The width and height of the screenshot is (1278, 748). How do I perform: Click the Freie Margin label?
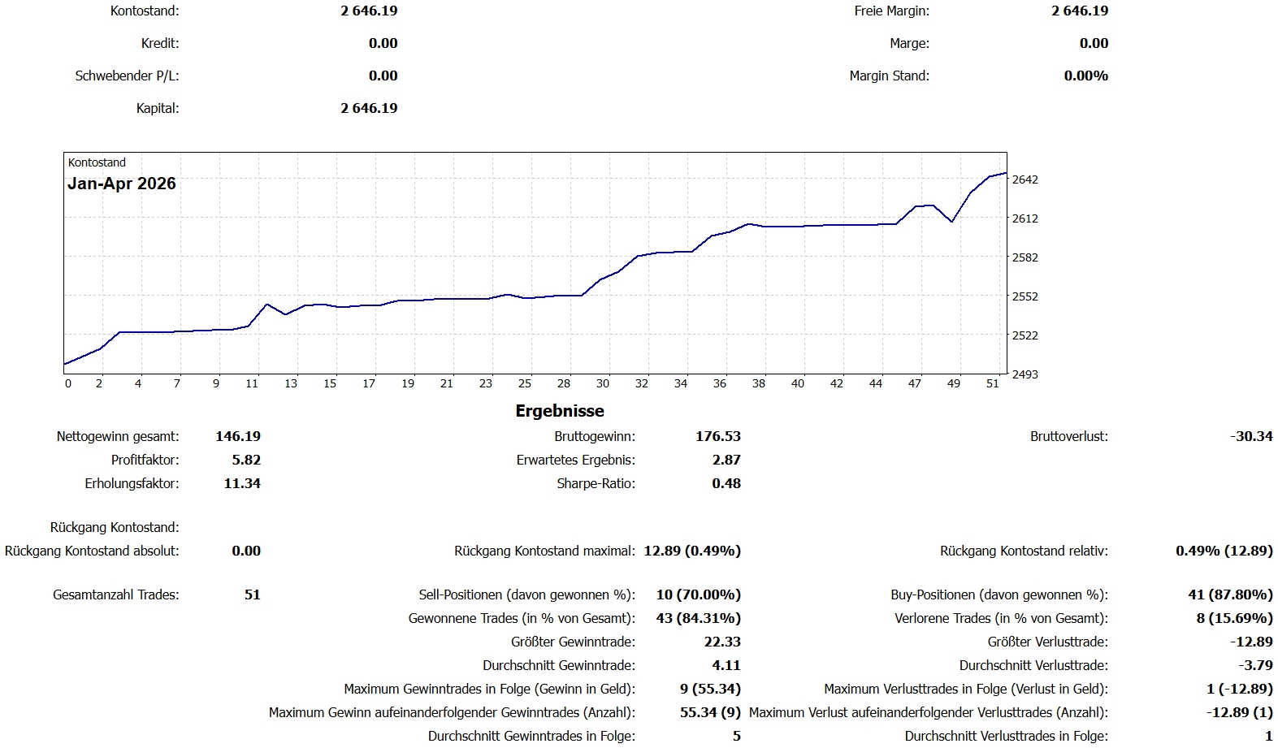[x=891, y=11]
